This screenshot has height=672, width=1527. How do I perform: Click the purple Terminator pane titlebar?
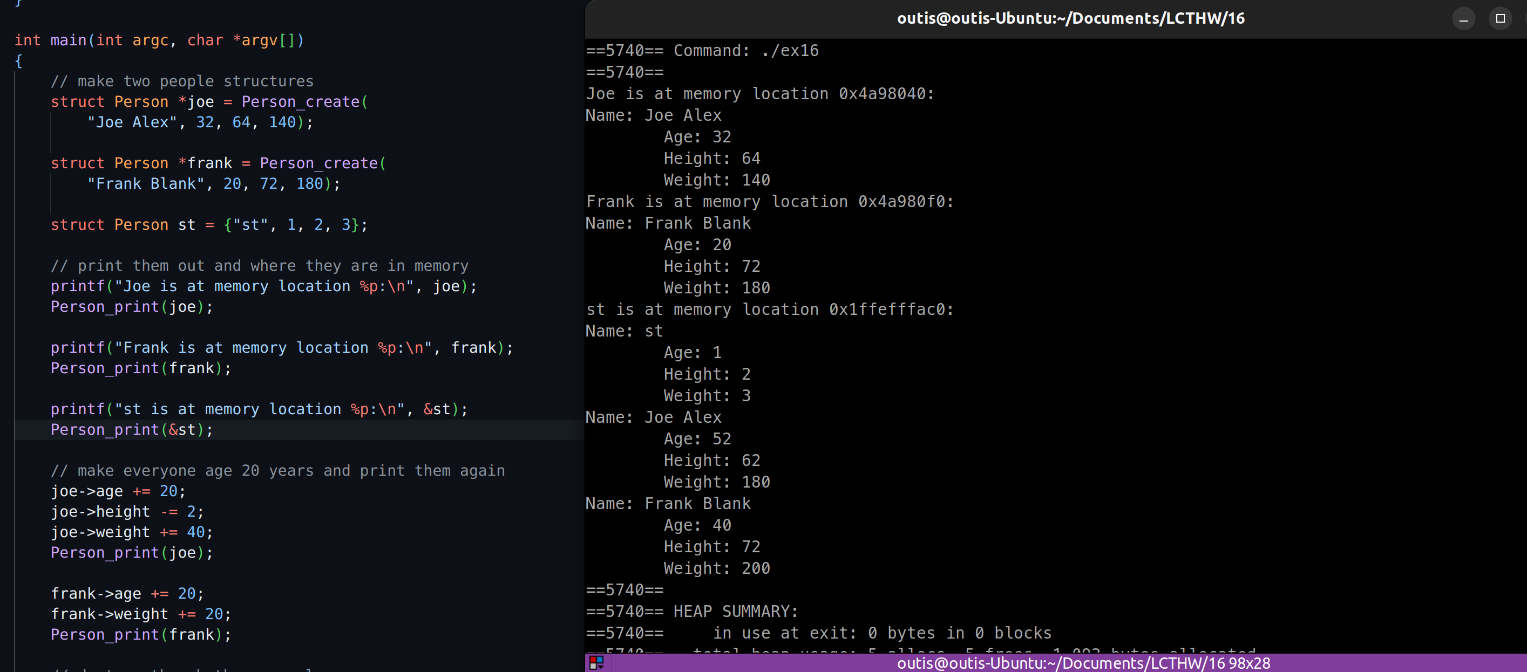[1082, 663]
